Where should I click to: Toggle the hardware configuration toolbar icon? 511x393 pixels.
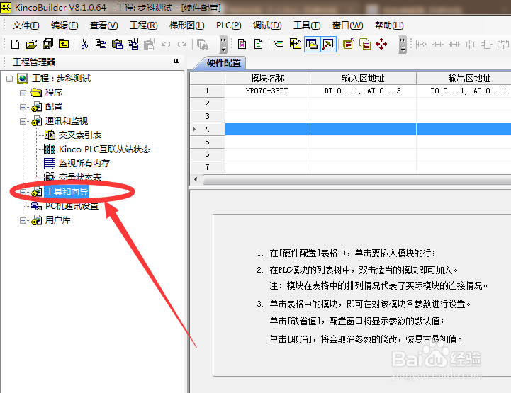[328, 44]
